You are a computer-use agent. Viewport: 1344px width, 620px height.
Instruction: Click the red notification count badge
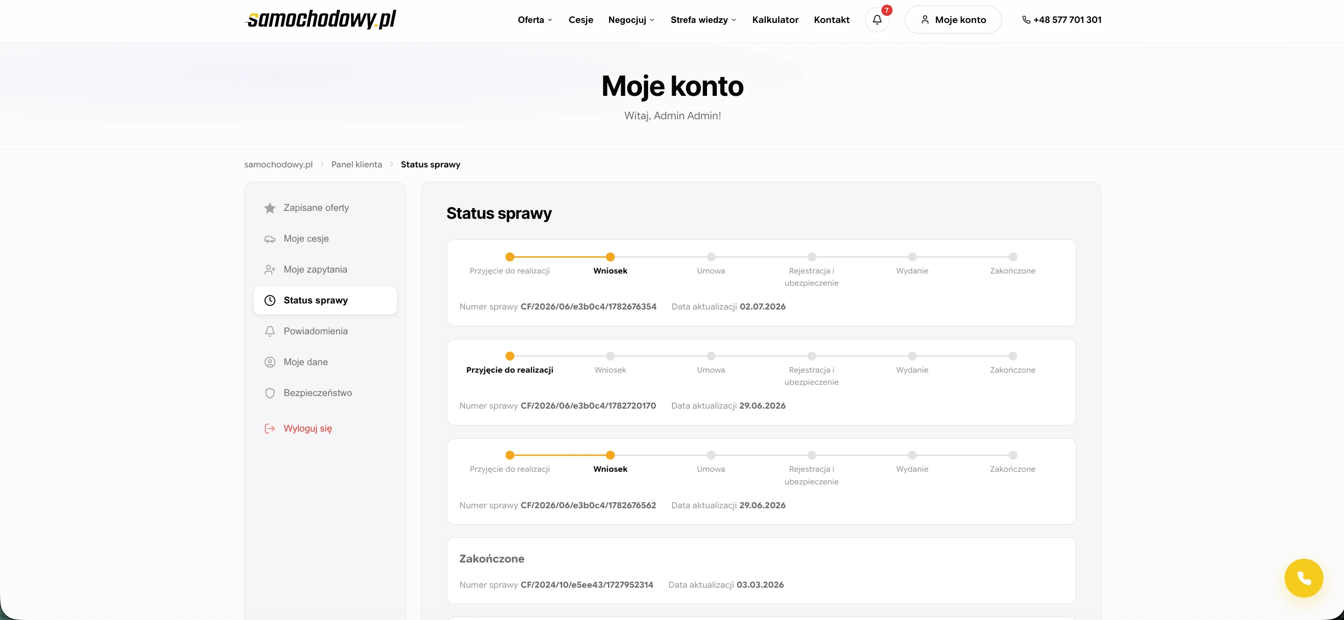pyautogui.click(x=886, y=10)
